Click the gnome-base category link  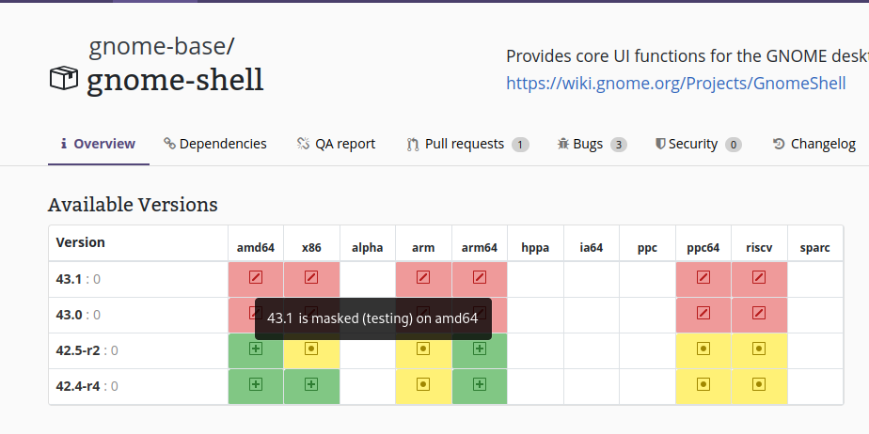(x=160, y=46)
